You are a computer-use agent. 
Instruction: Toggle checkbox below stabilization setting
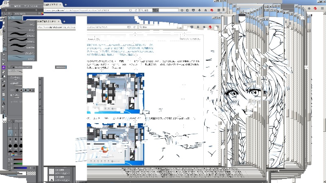click(12, 102)
